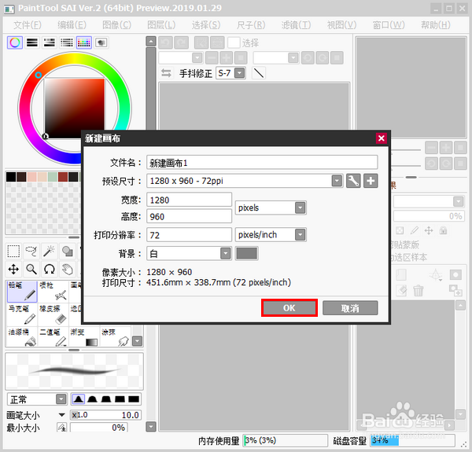Click the plus add-preset icon
Image resolution: width=472 pixels, height=452 pixels.
click(371, 181)
